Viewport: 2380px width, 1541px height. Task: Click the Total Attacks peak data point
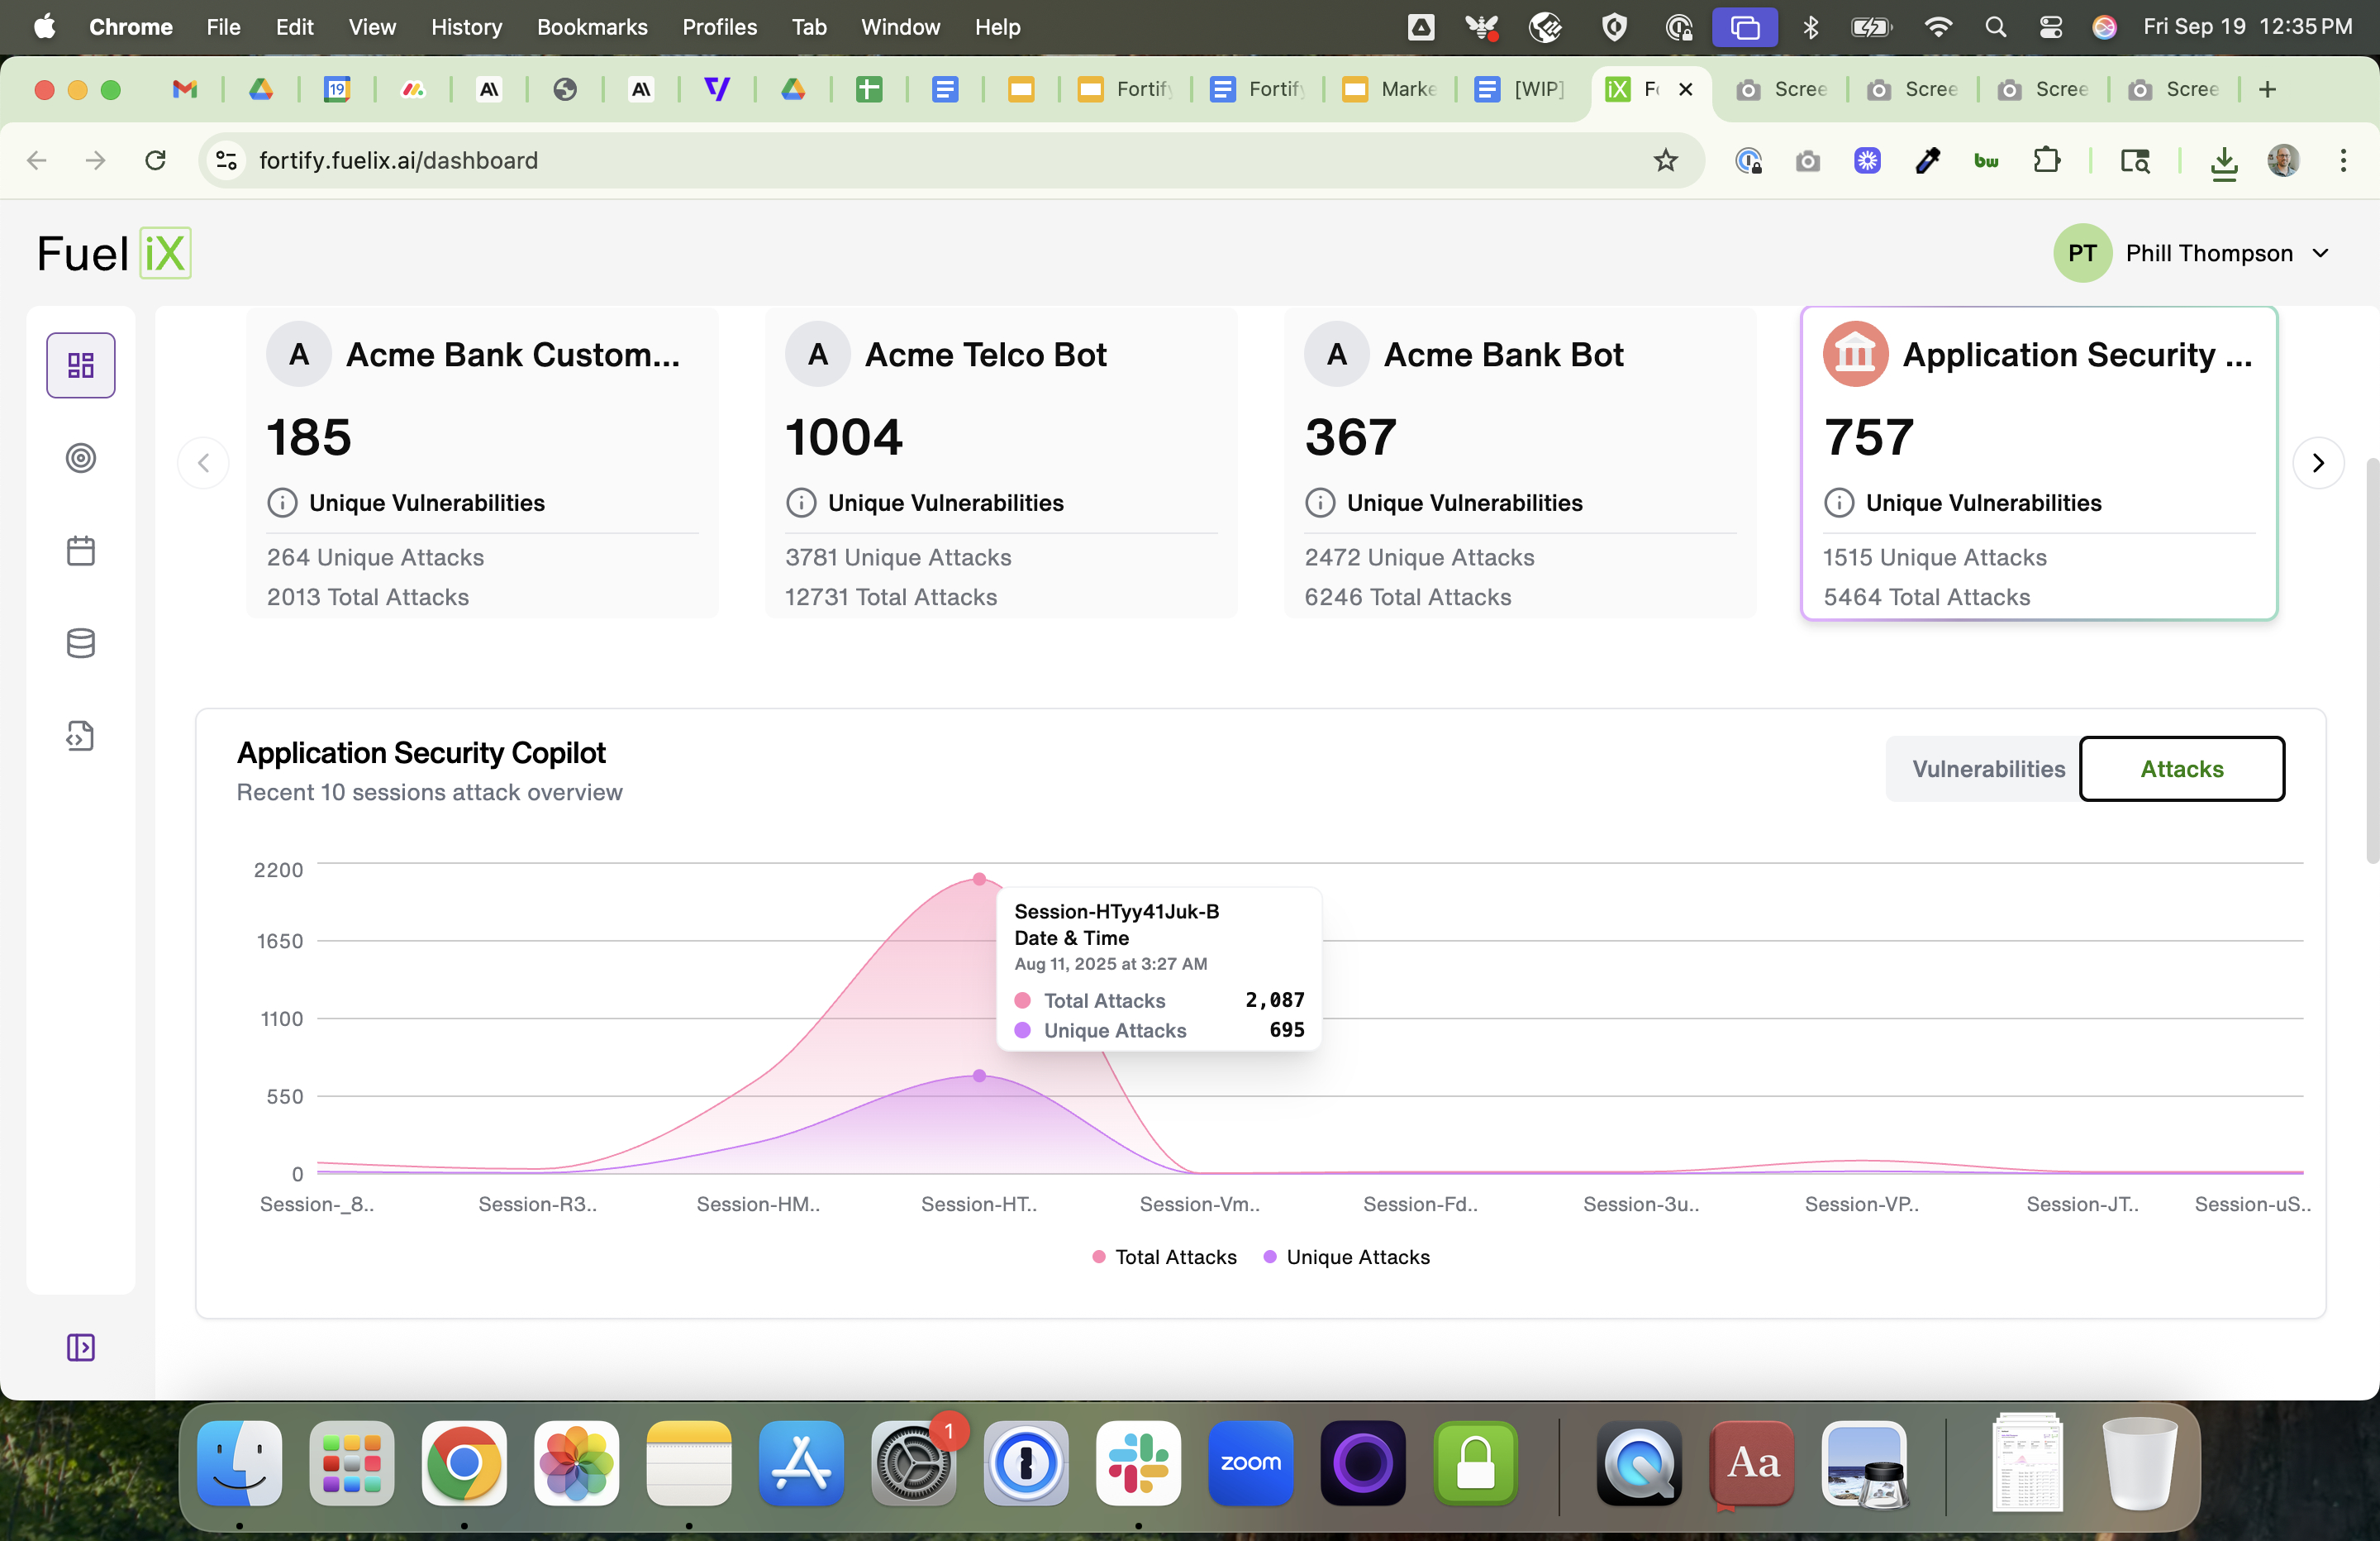979,880
